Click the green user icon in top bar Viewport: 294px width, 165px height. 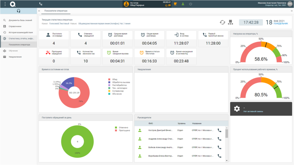(x=183, y=4)
